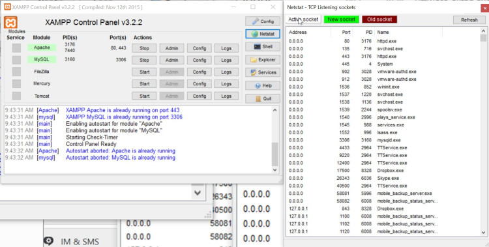Open the Config wrench button
Screen dimensions: 489x247
click(263, 22)
